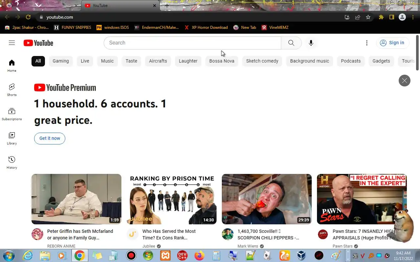
Task: Select the Live filter chip
Action: point(85,61)
